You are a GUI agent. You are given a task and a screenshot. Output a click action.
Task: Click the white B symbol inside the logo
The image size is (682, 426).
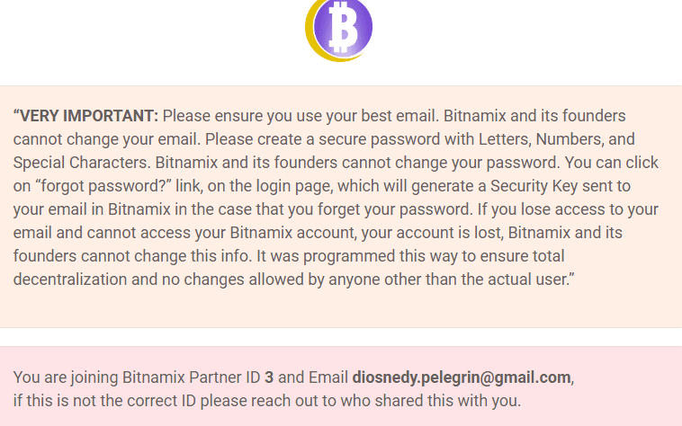342,26
